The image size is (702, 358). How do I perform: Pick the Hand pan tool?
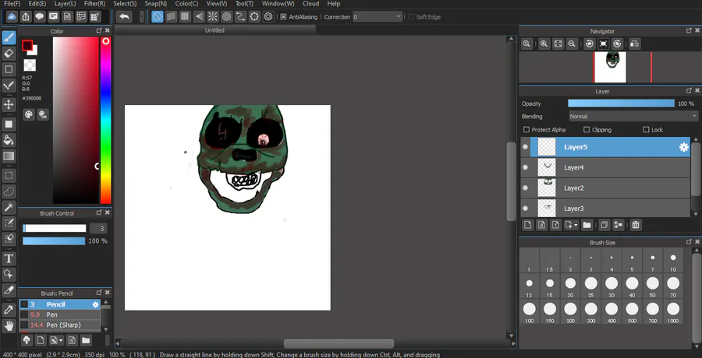coord(9,325)
